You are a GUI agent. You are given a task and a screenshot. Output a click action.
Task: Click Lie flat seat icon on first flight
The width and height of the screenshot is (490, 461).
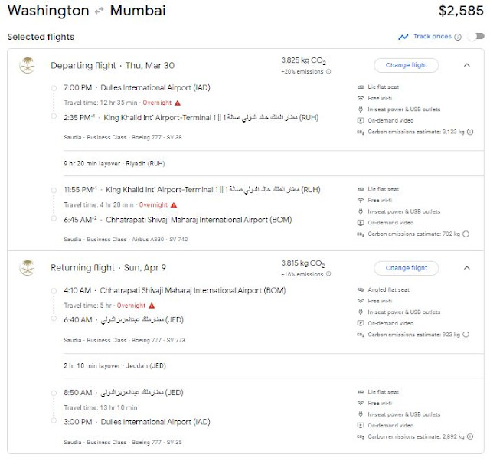361,88
